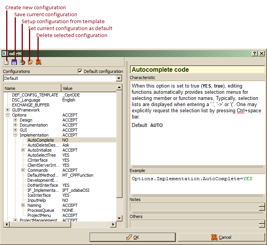Select the AutoSelectTree option row
Screen dimensions: 267x245
41,155
